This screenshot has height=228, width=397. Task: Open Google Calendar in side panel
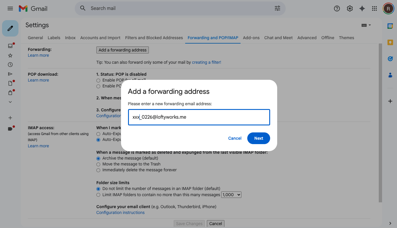390,26
